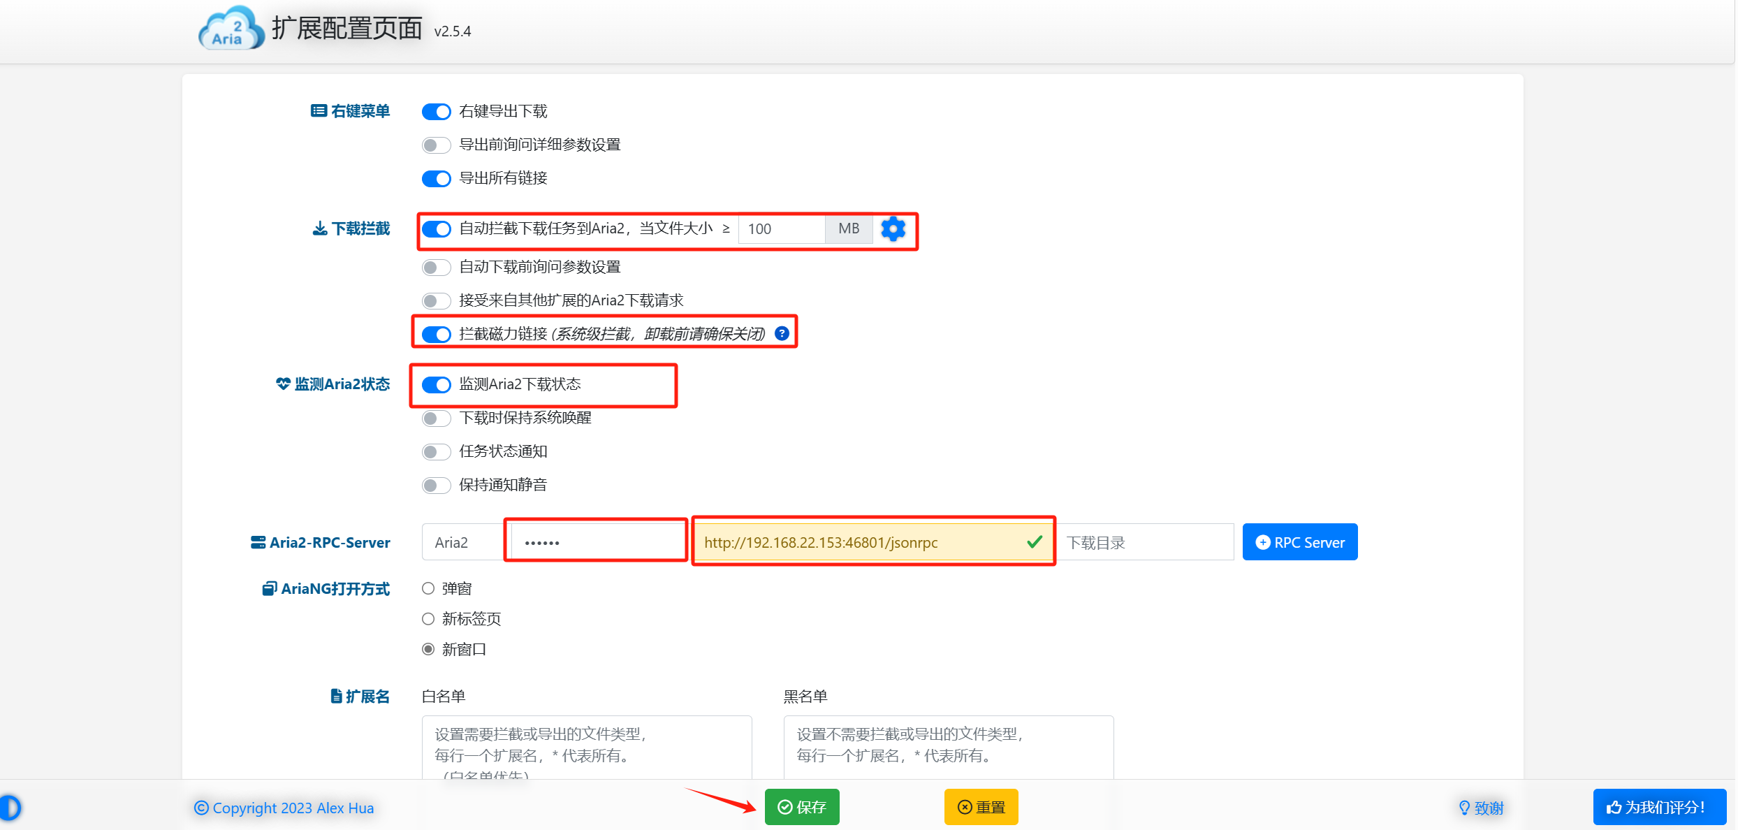1738x830 pixels.
Task: Turn off the 拦截磁力链接 switch
Action: pos(436,334)
